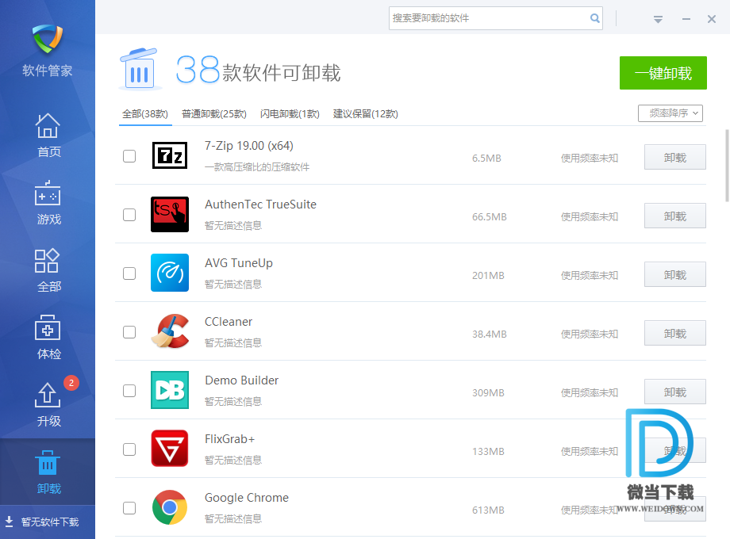Click the AuthenTec TrueSuite name
The width and height of the screenshot is (730, 539).
point(260,205)
